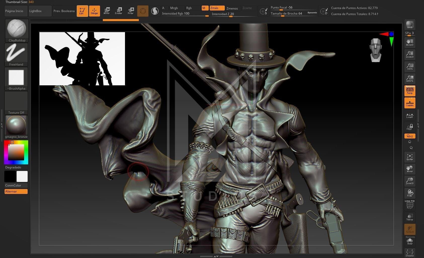Select the Mover transform tool in top toolbar
The image size is (424, 258).
(x=107, y=11)
